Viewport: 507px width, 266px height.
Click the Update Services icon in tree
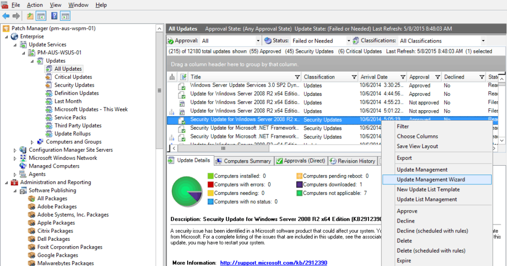[23, 44]
